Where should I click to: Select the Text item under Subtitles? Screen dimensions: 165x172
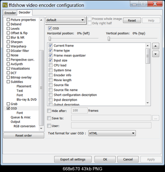click(20, 91)
